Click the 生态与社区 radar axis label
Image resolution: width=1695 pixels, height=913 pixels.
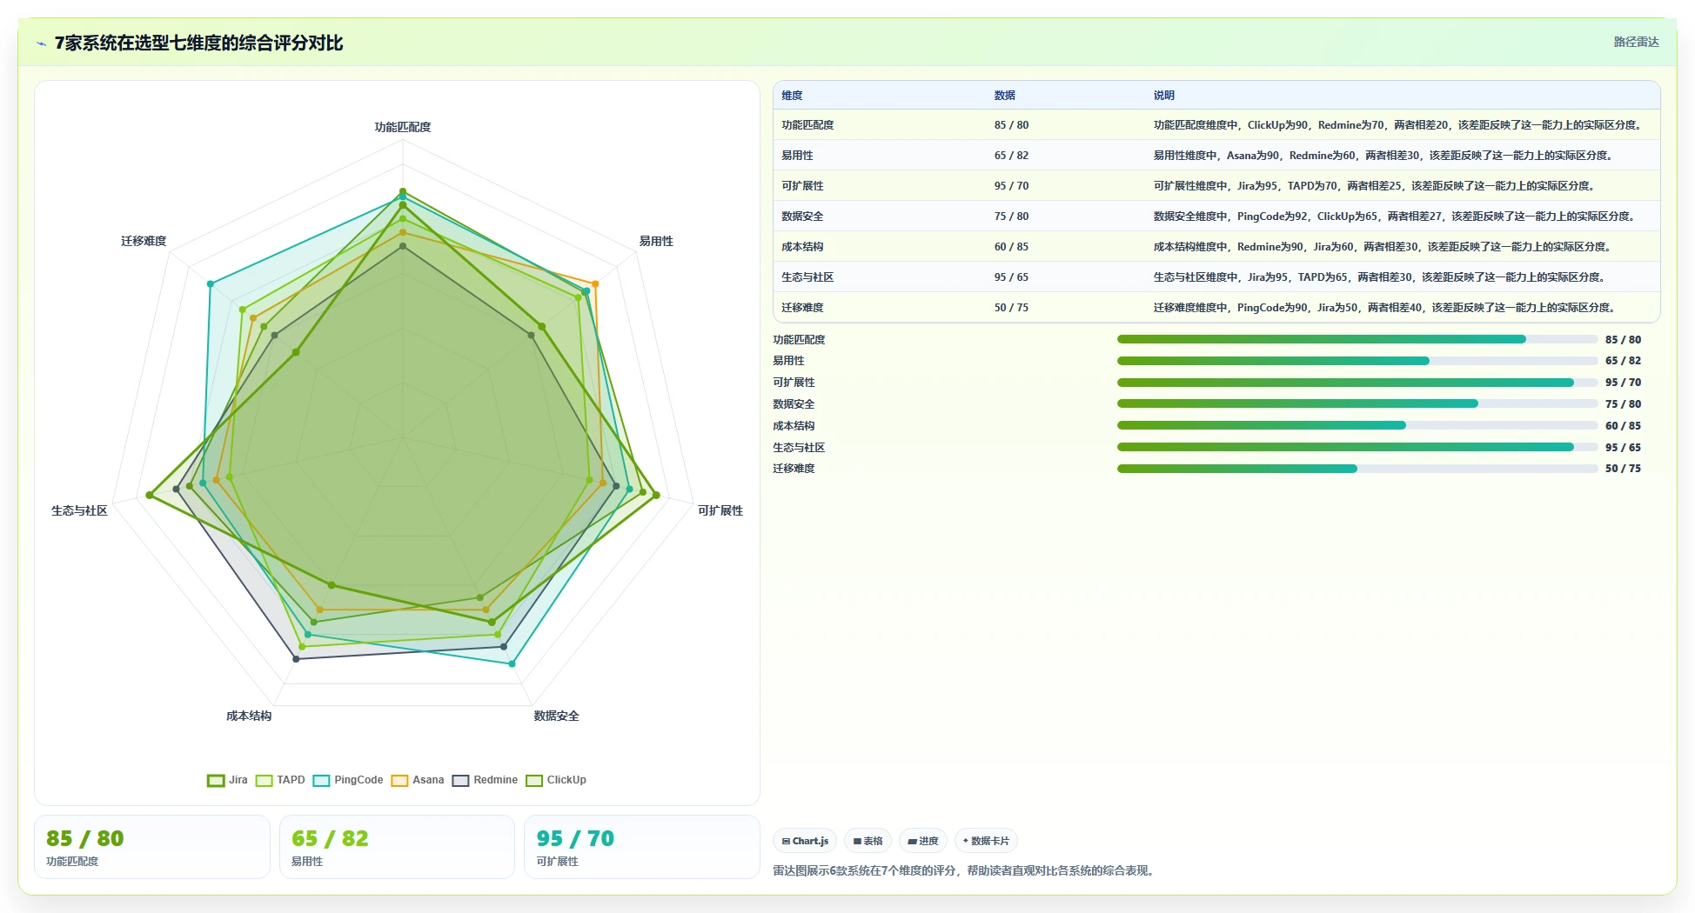(79, 510)
